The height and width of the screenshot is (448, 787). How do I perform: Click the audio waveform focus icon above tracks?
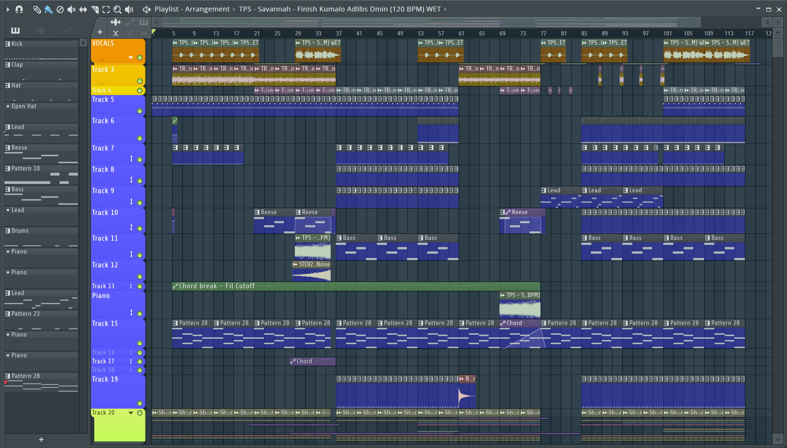[115, 22]
